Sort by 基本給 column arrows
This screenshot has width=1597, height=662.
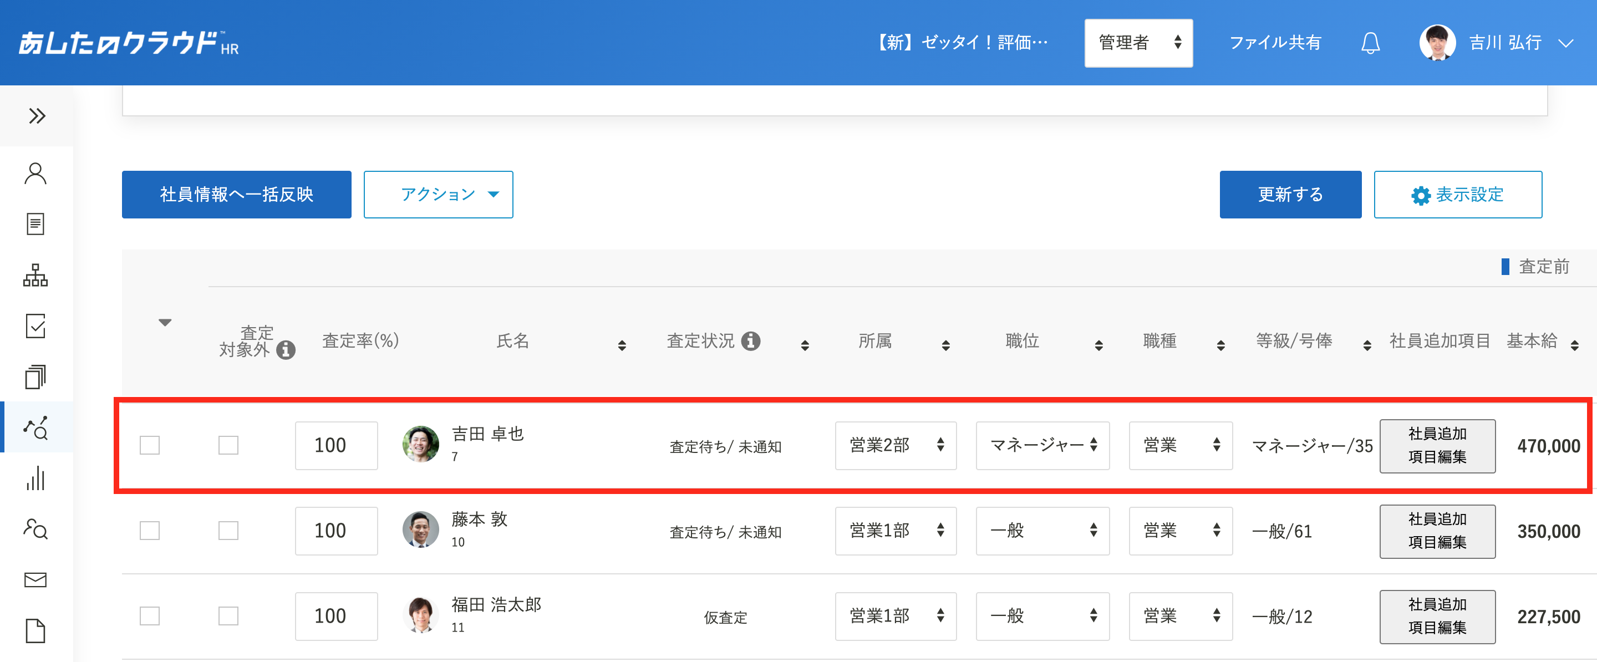tap(1575, 345)
